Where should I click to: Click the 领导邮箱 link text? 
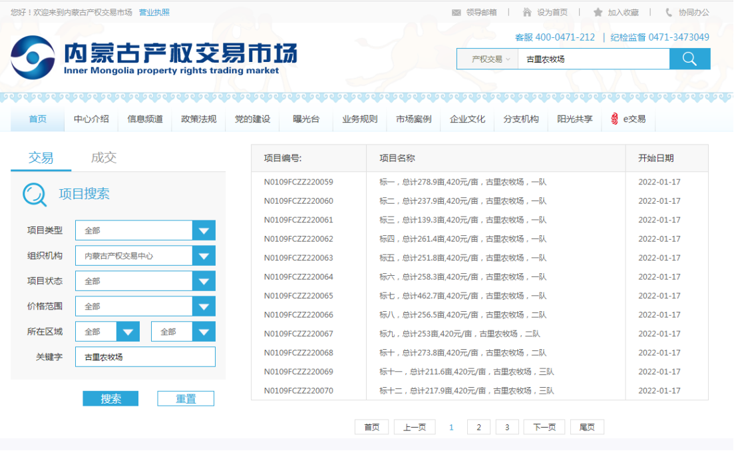[x=481, y=13]
